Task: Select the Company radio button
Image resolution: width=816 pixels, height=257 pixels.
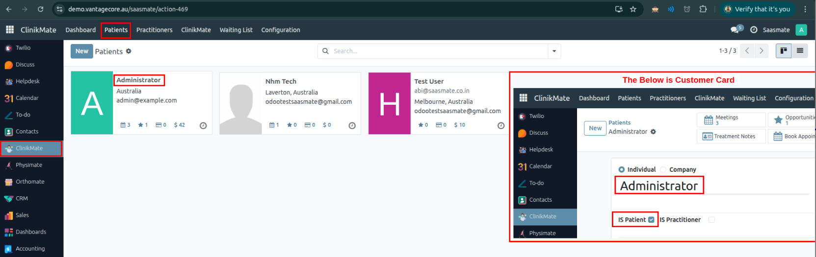Action: pos(663,170)
